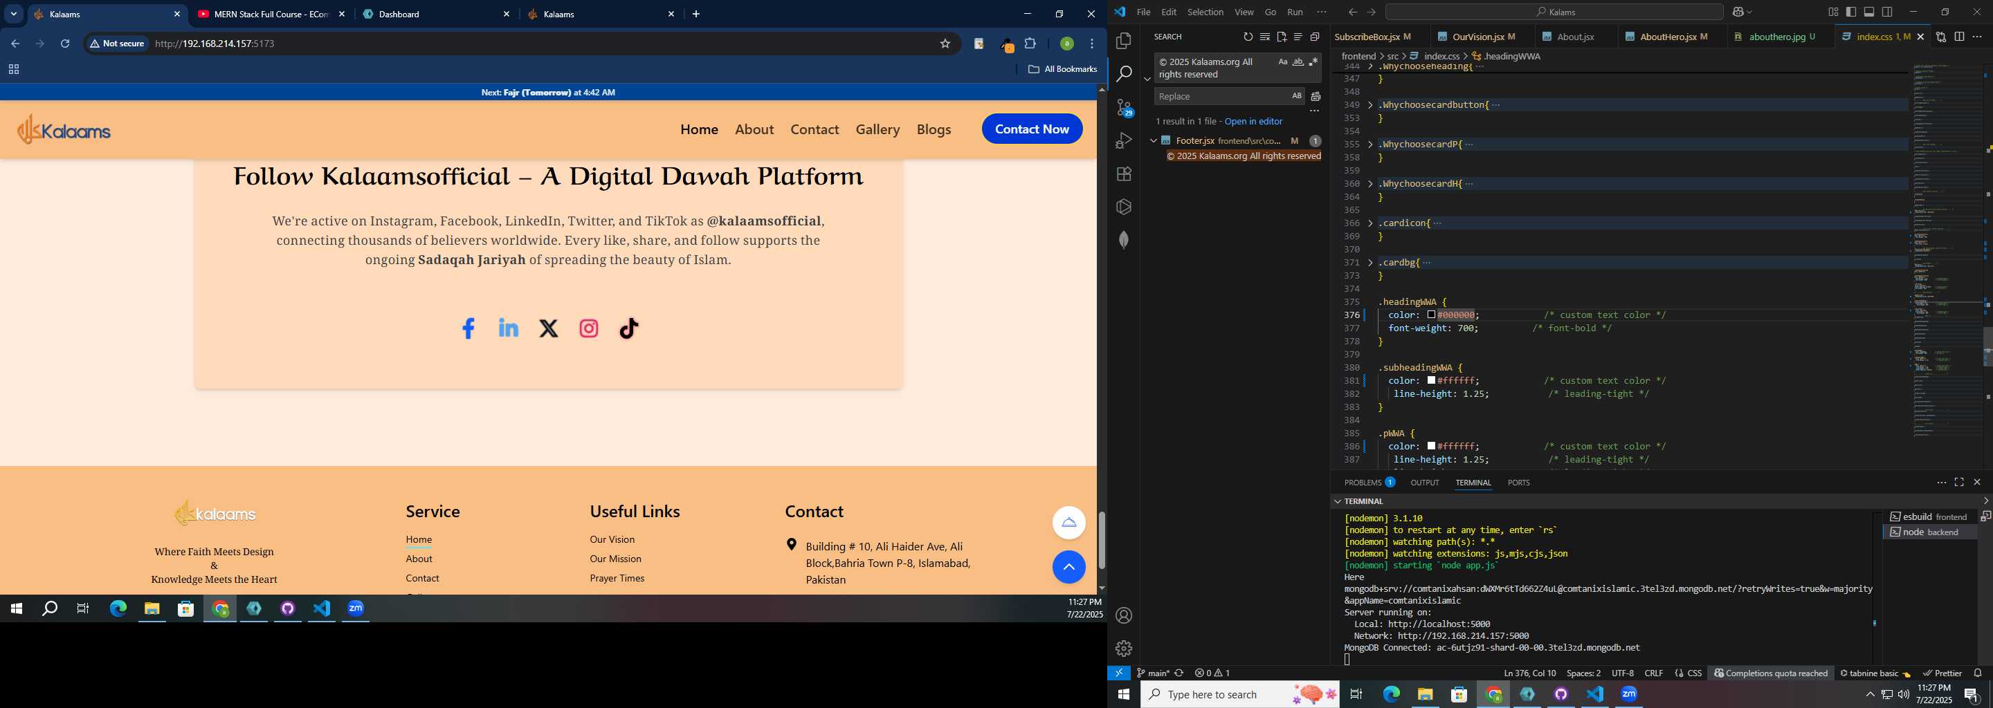The height and width of the screenshot is (708, 1993).
Task: Open the Selection menu in VS Code
Action: tap(1205, 12)
